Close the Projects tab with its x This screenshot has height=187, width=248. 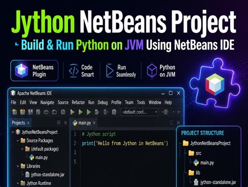(x=29, y=123)
